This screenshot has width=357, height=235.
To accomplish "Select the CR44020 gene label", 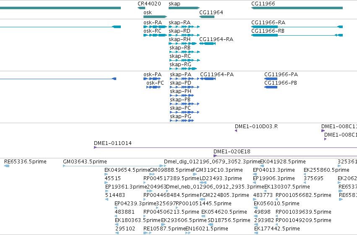I will pos(149,4).
